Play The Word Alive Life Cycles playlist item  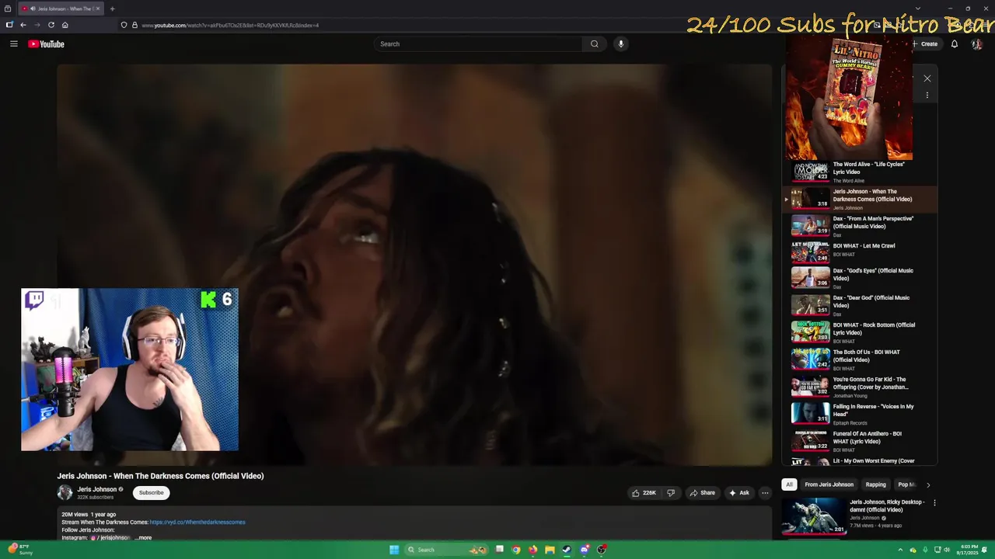[860, 172]
